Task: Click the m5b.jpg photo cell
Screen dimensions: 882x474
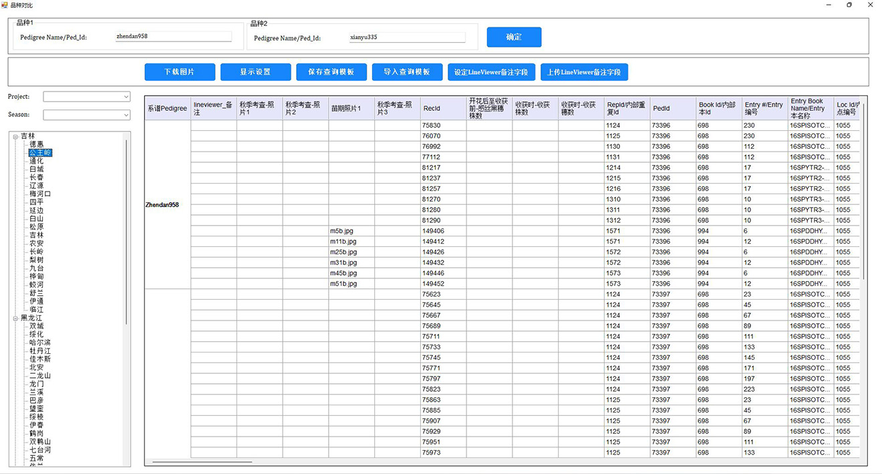Action: 351,231
